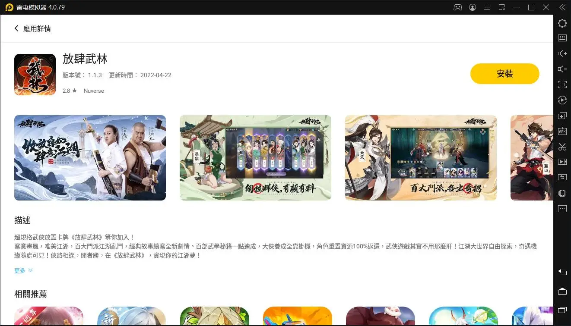Viewport: 571px width, 326px height.
Task: Open recommended app with dark red beast
Action: point(381,316)
